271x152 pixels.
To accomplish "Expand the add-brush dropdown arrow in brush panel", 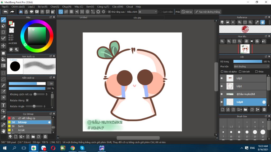I will (x=24, y=137).
